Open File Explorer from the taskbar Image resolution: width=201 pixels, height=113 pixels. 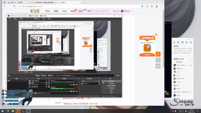click(x=13, y=111)
